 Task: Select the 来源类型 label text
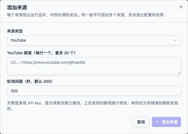click(15, 31)
